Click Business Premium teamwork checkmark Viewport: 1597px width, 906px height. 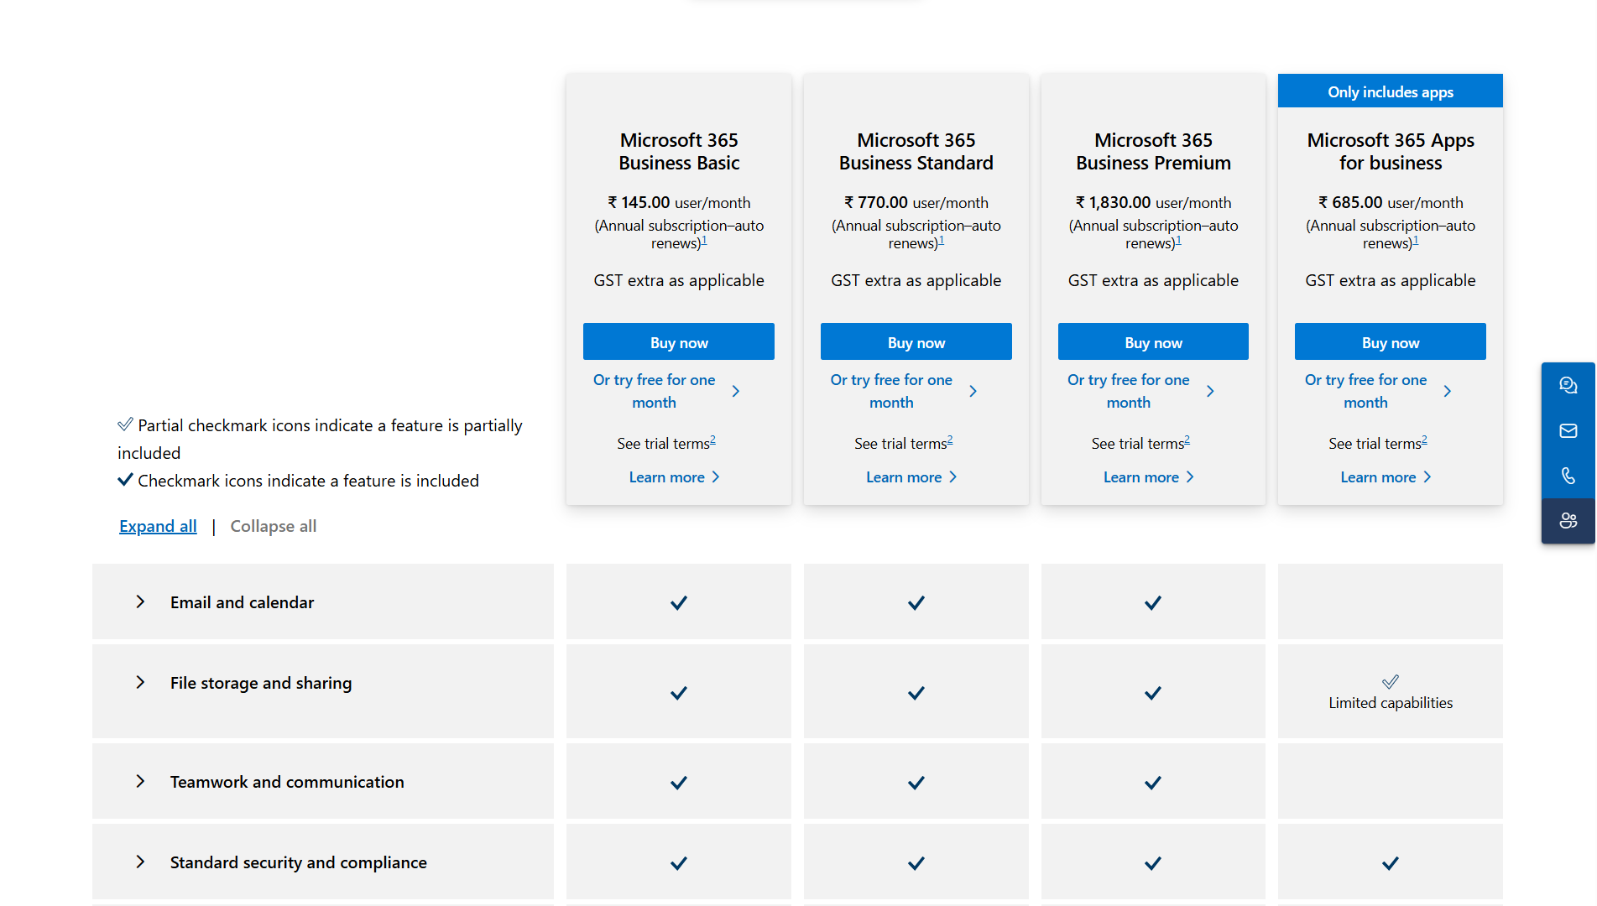1153,782
